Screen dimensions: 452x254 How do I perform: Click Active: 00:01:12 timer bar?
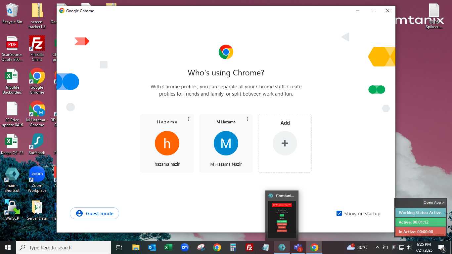point(420,222)
